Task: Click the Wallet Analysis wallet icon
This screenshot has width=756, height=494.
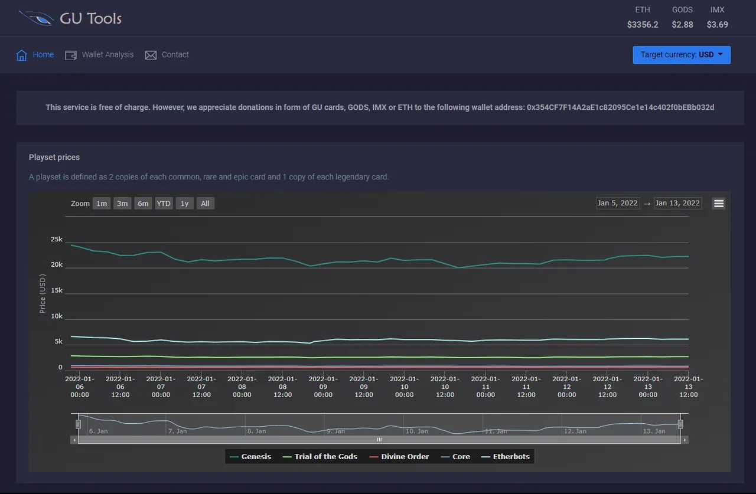Action: point(71,55)
